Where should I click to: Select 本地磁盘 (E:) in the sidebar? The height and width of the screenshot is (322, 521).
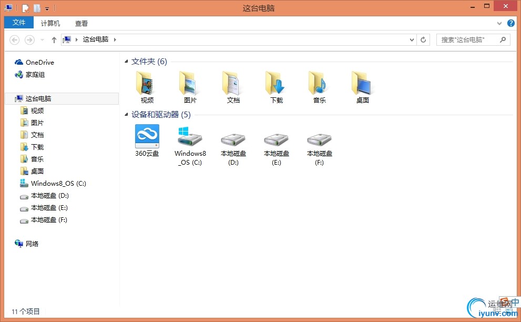(x=44, y=208)
